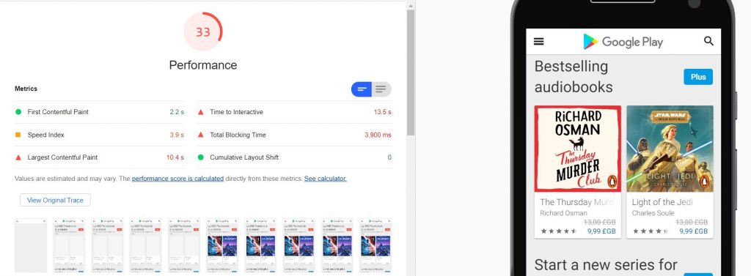Open the Google Play hamburger menu
Screen dimensions: 751x276
point(538,42)
